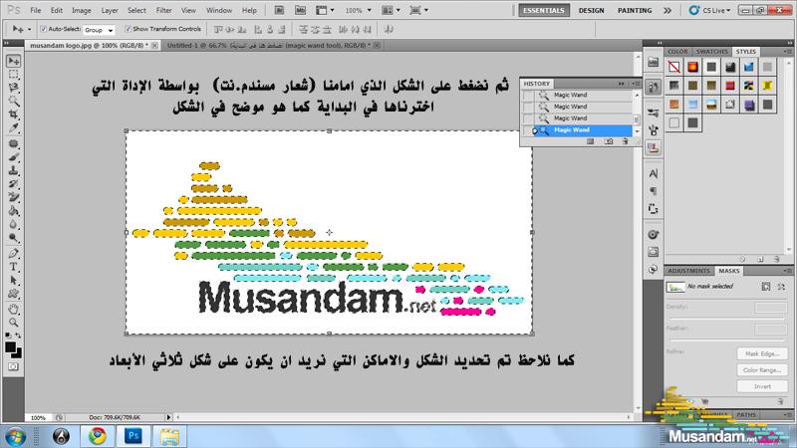Open the Layer menu
Viewport: 797px width, 448px height.
point(110,10)
